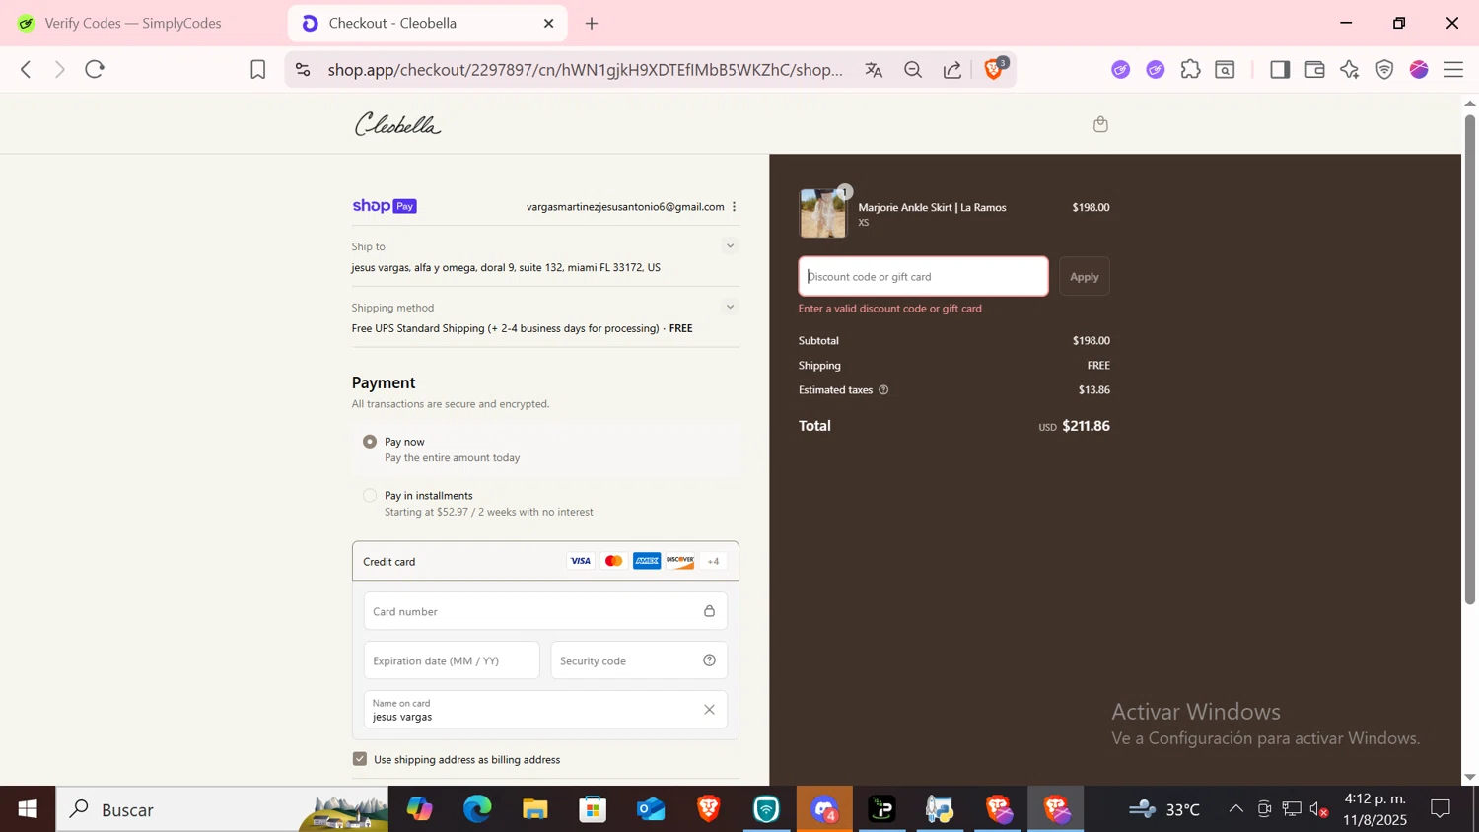Screen dimensions: 1479x832
Task: Click the zoom out magnifier icon
Action: point(913,69)
